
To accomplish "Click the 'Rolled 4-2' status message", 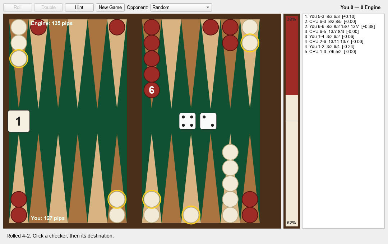I will pyautogui.click(x=60, y=236).
